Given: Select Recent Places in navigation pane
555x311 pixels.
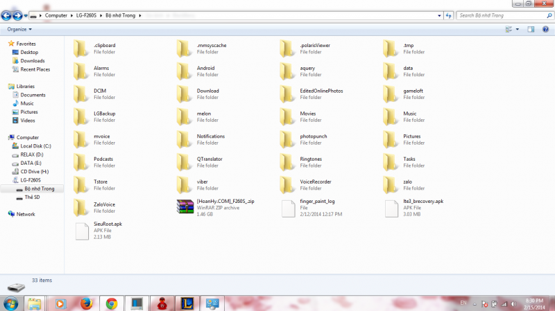Looking at the screenshot, I should point(35,70).
